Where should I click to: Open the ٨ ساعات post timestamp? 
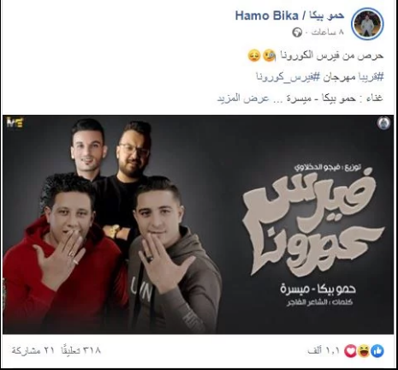pyautogui.click(x=328, y=33)
